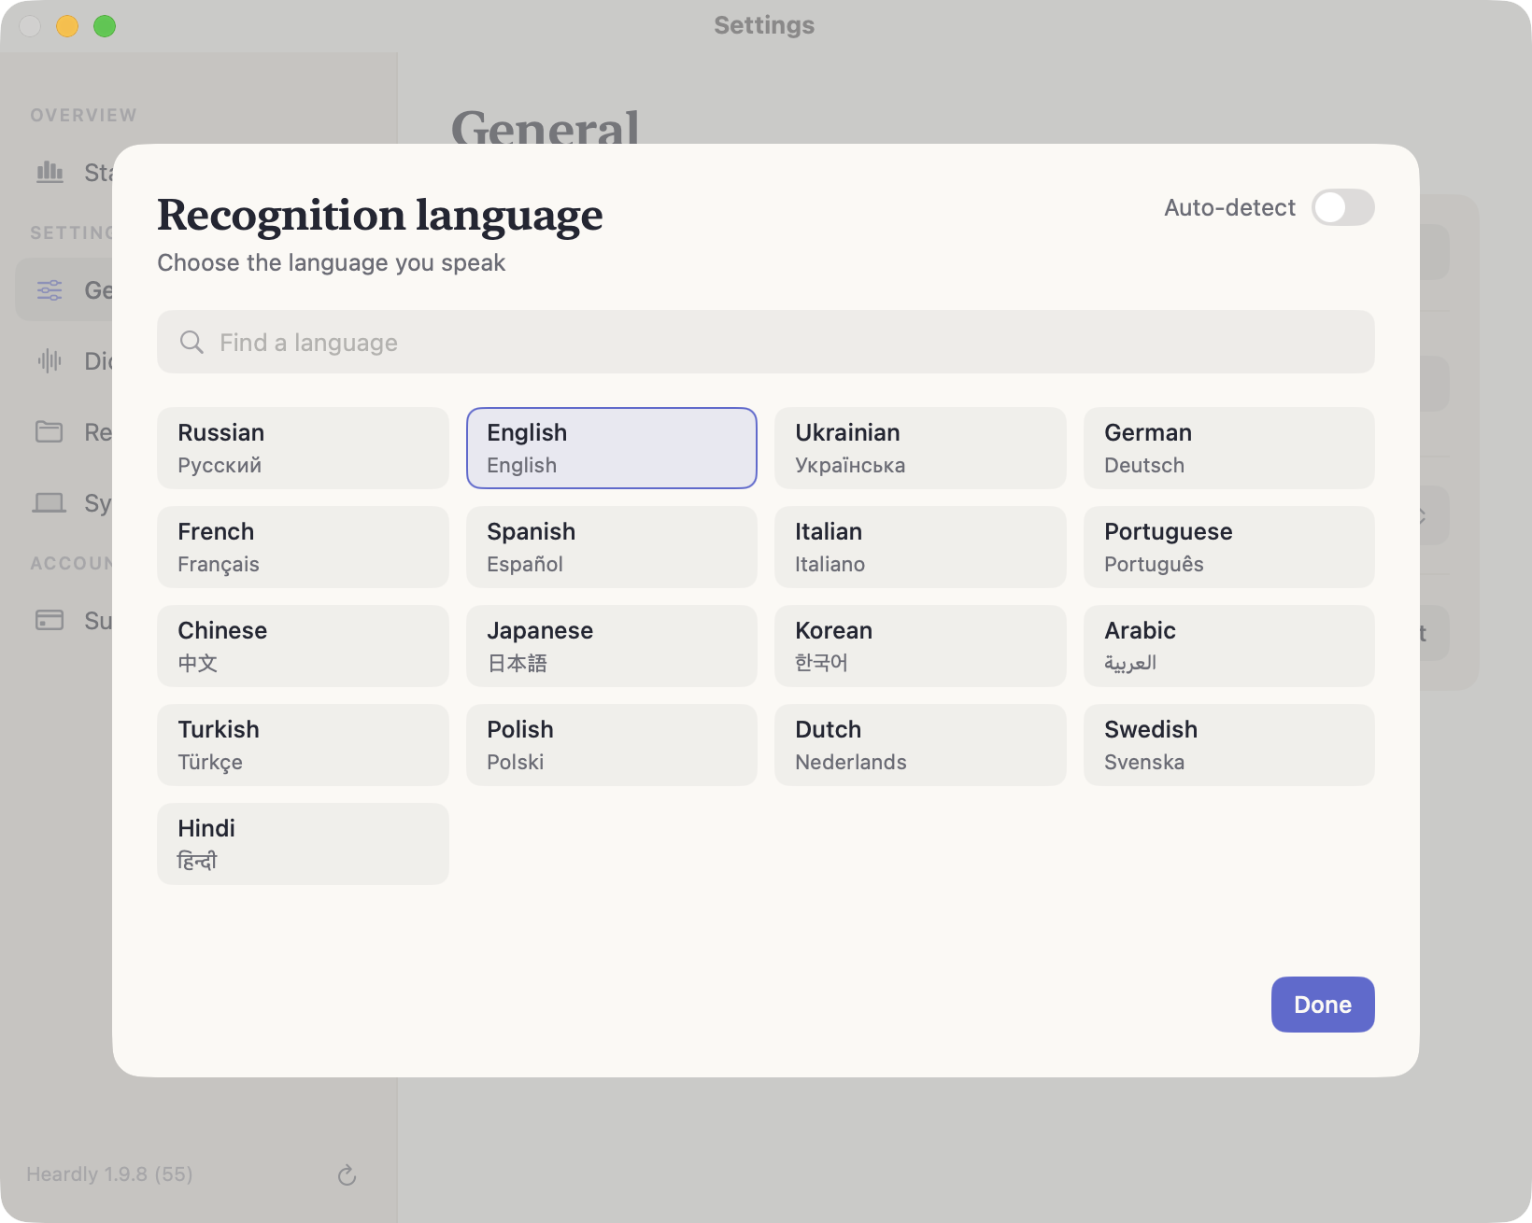Click the folder sidebar icon
This screenshot has width=1532, height=1223.
pyautogui.click(x=50, y=431)
